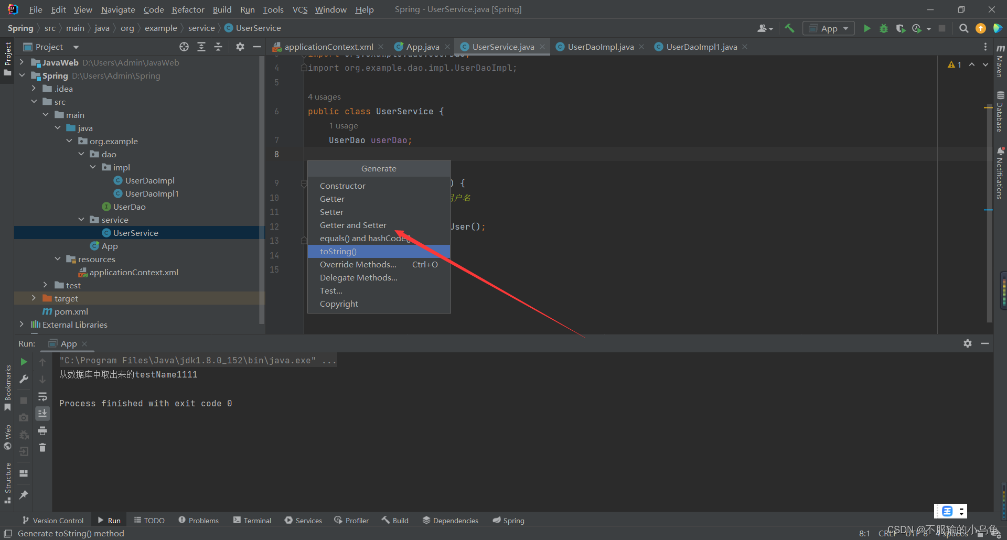Open Notifications tool window on right

1000,173
